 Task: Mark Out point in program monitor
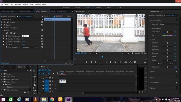[96, 62]
